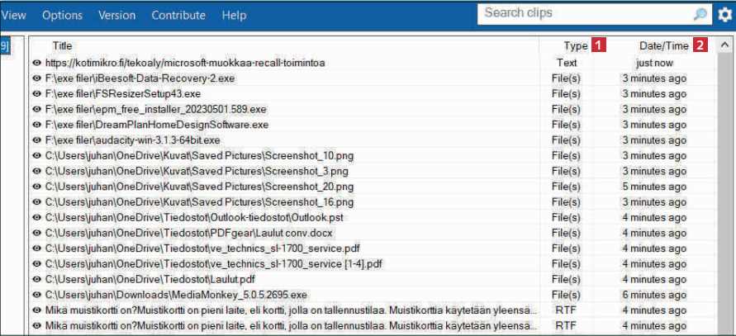Click eye icon beside kotimikro.fi URL clip
This screenshot has height=336, width=736.
pos(36,63)
